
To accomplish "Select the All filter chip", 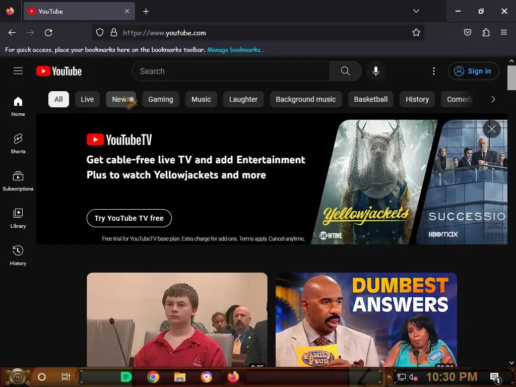I will click(x=58, y=99).
